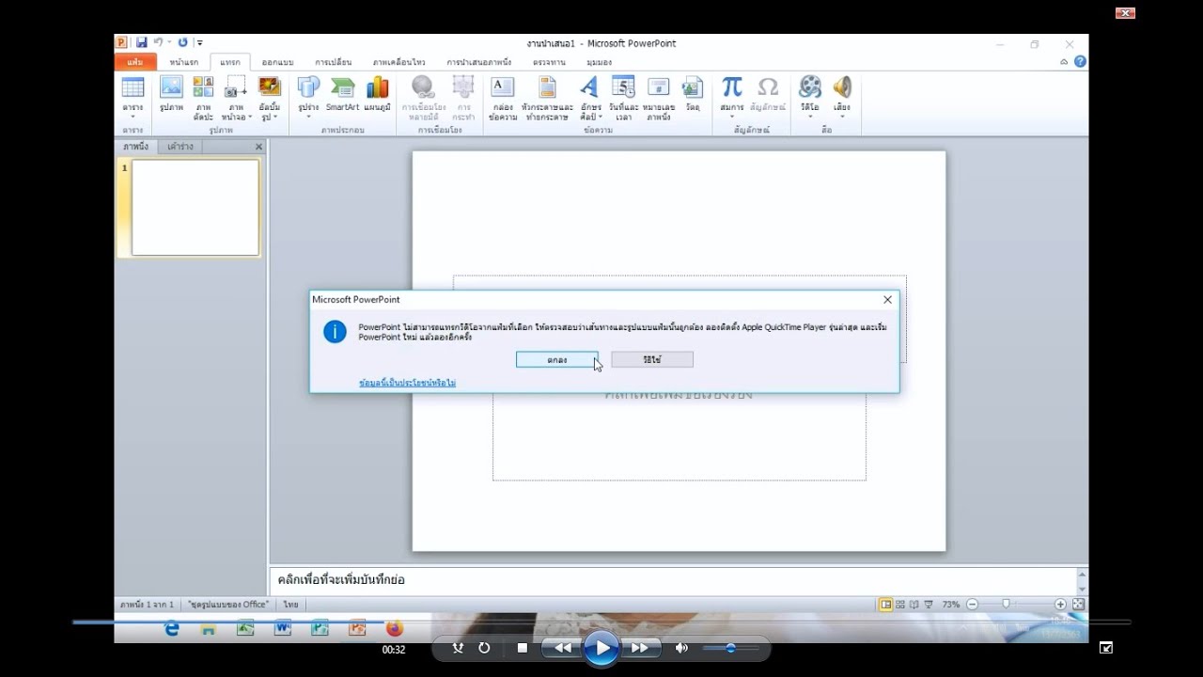Open the screenshot (ภาพหน้าจอ) tool
The height and width of the screenshot is (677, 1203).
[x=236, y=99]
